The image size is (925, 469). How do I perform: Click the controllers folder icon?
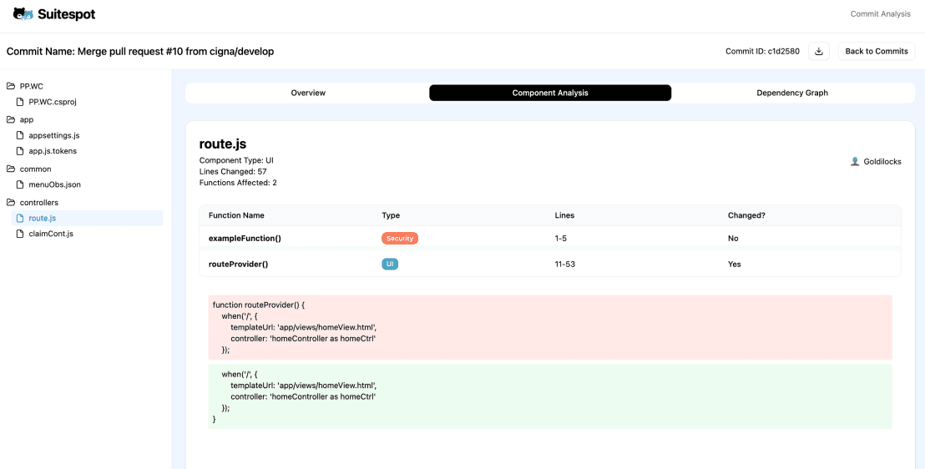pos(11,202)
